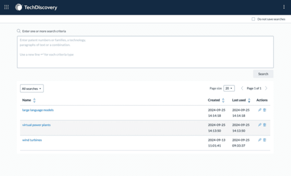Delete the large language models search
Screen dimensions: 291x176
[x=264, y=110]
